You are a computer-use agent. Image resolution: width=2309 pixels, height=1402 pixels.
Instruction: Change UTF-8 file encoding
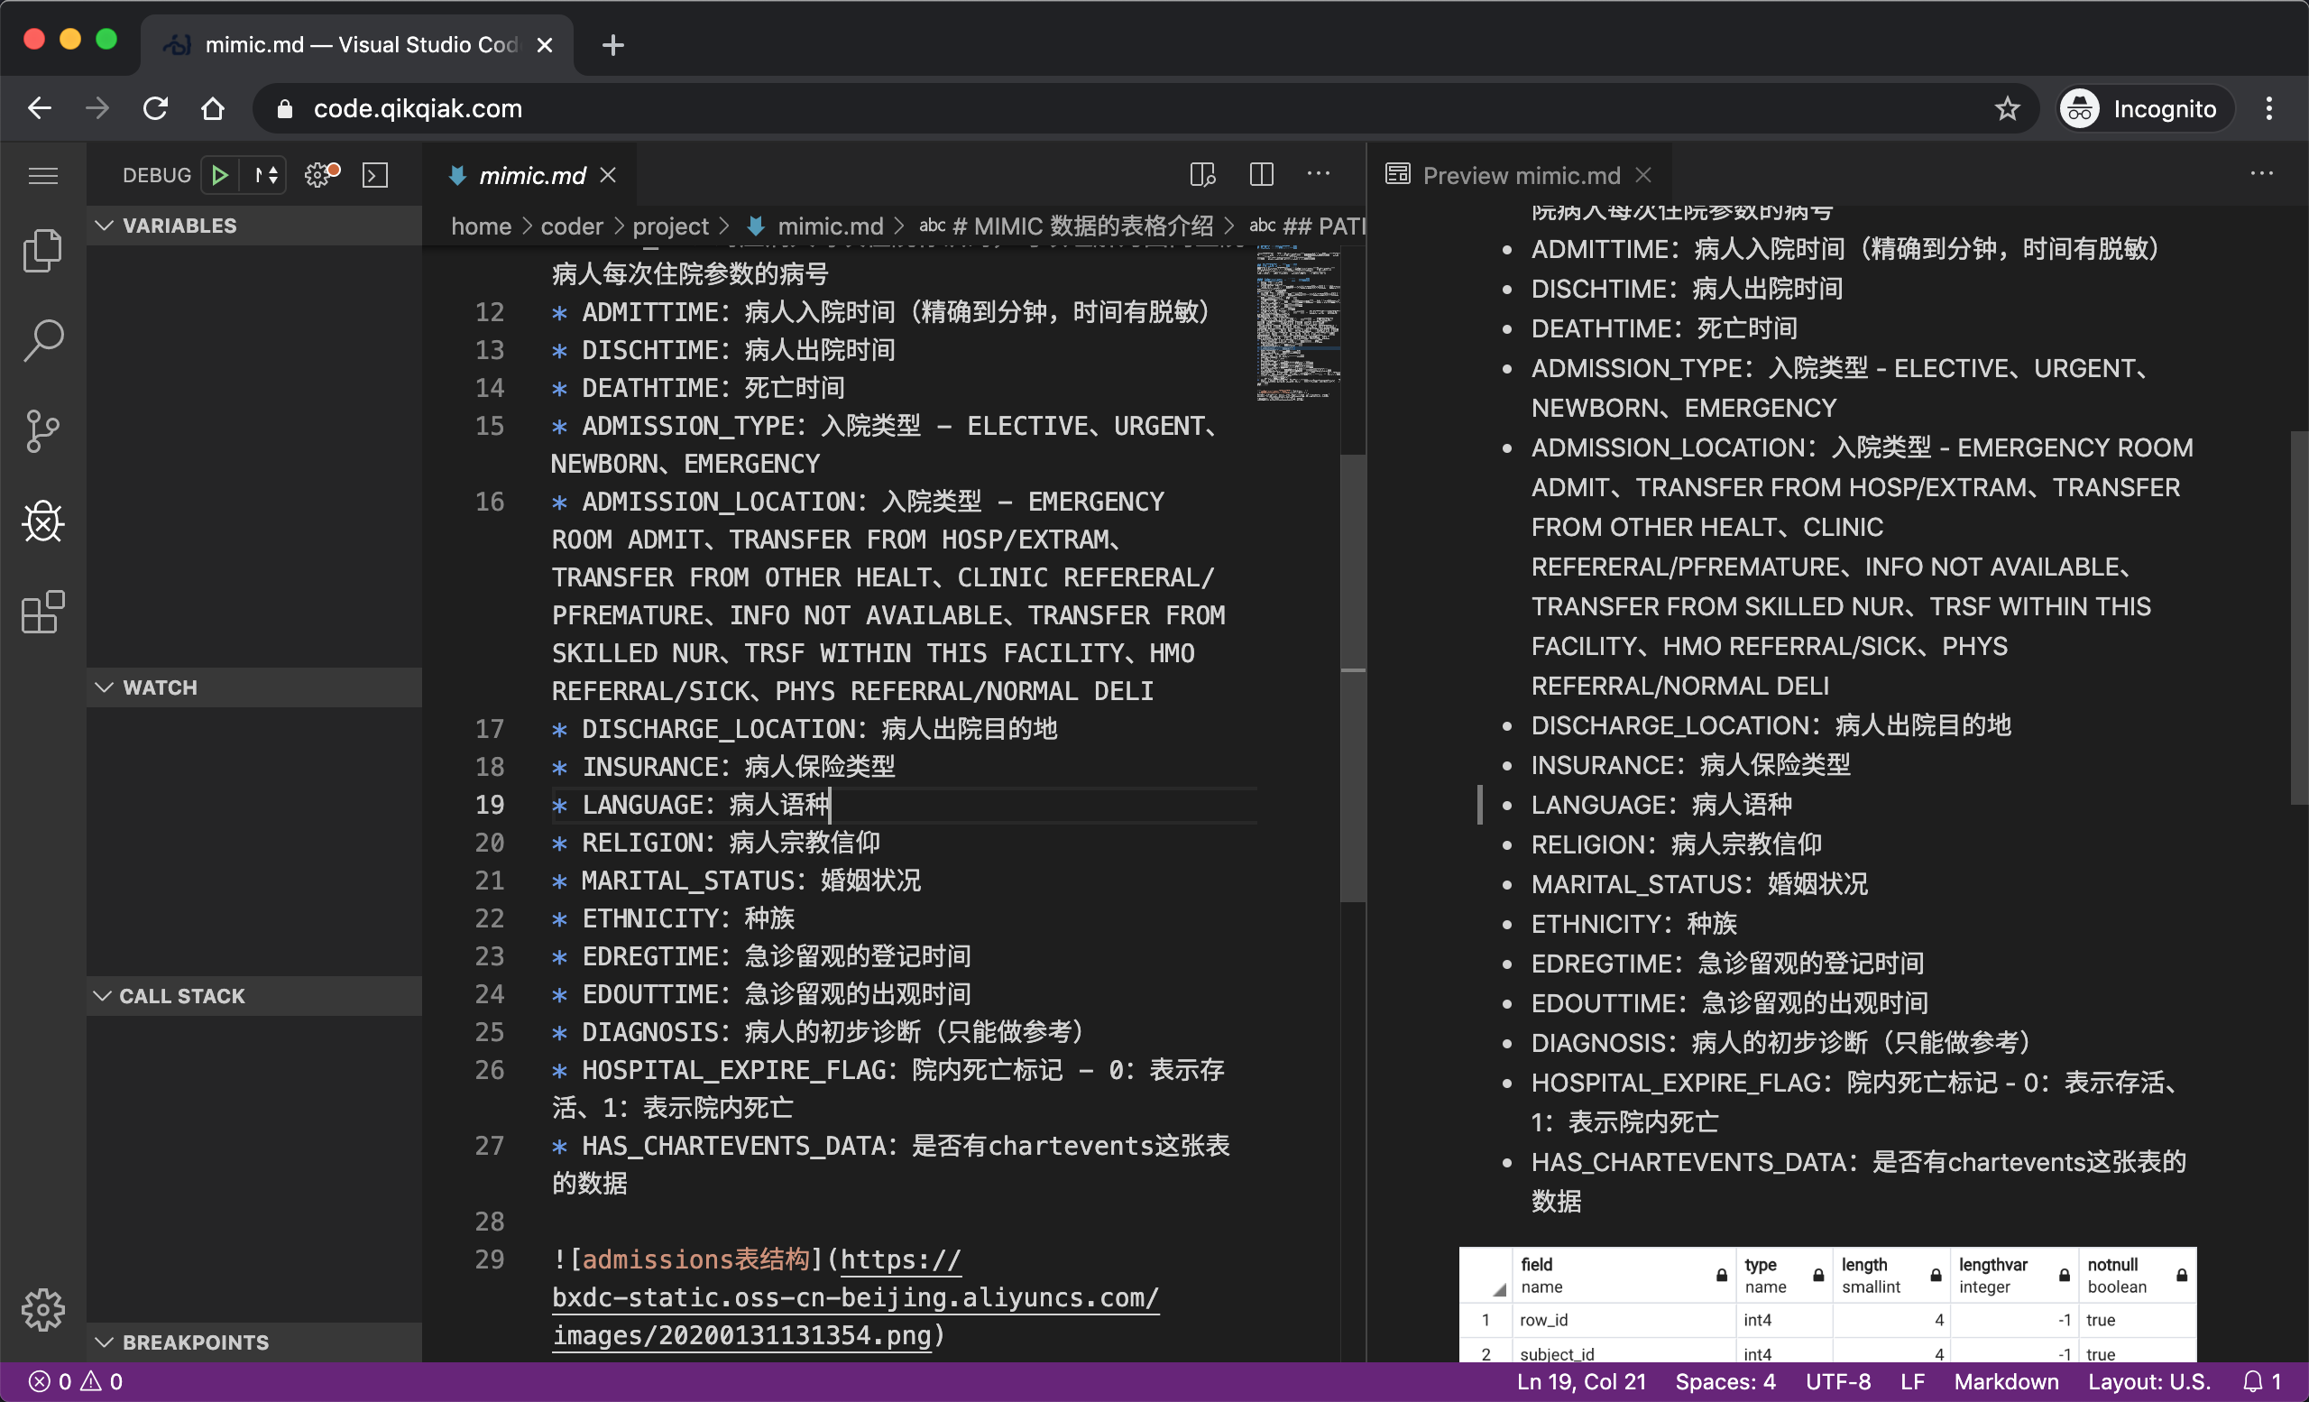(1837, 1381)
